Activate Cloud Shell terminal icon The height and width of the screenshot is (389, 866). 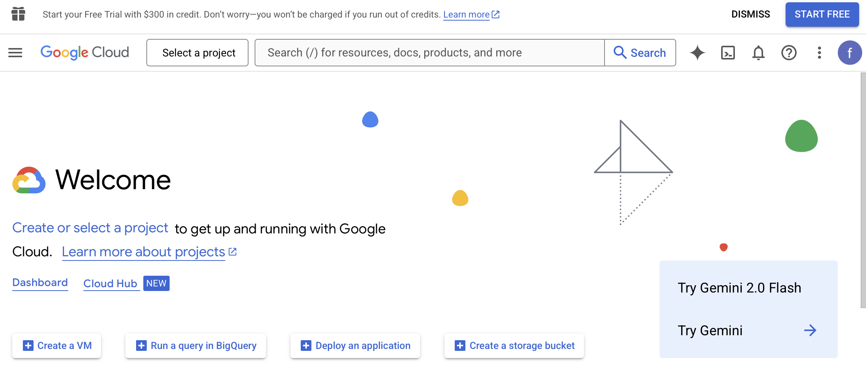pos(728,53)
